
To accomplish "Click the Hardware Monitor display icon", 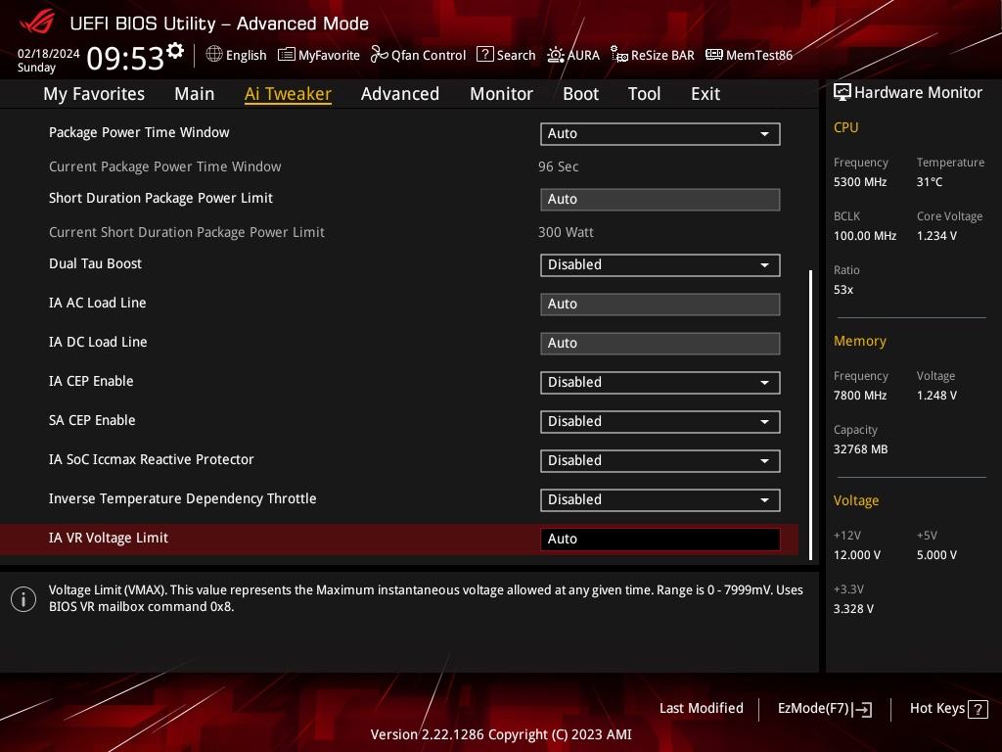I will [x=843, y=93].
